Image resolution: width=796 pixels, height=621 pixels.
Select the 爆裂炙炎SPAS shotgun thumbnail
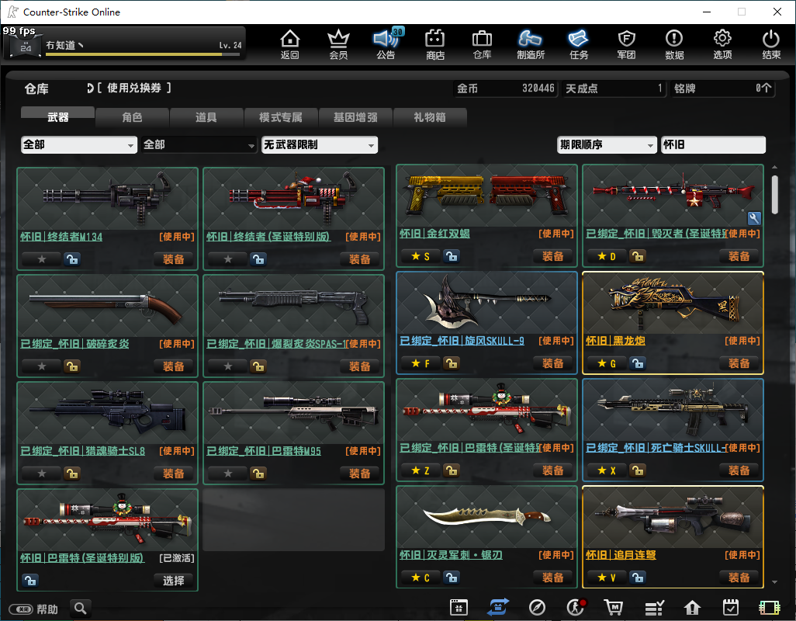(293, 306)
